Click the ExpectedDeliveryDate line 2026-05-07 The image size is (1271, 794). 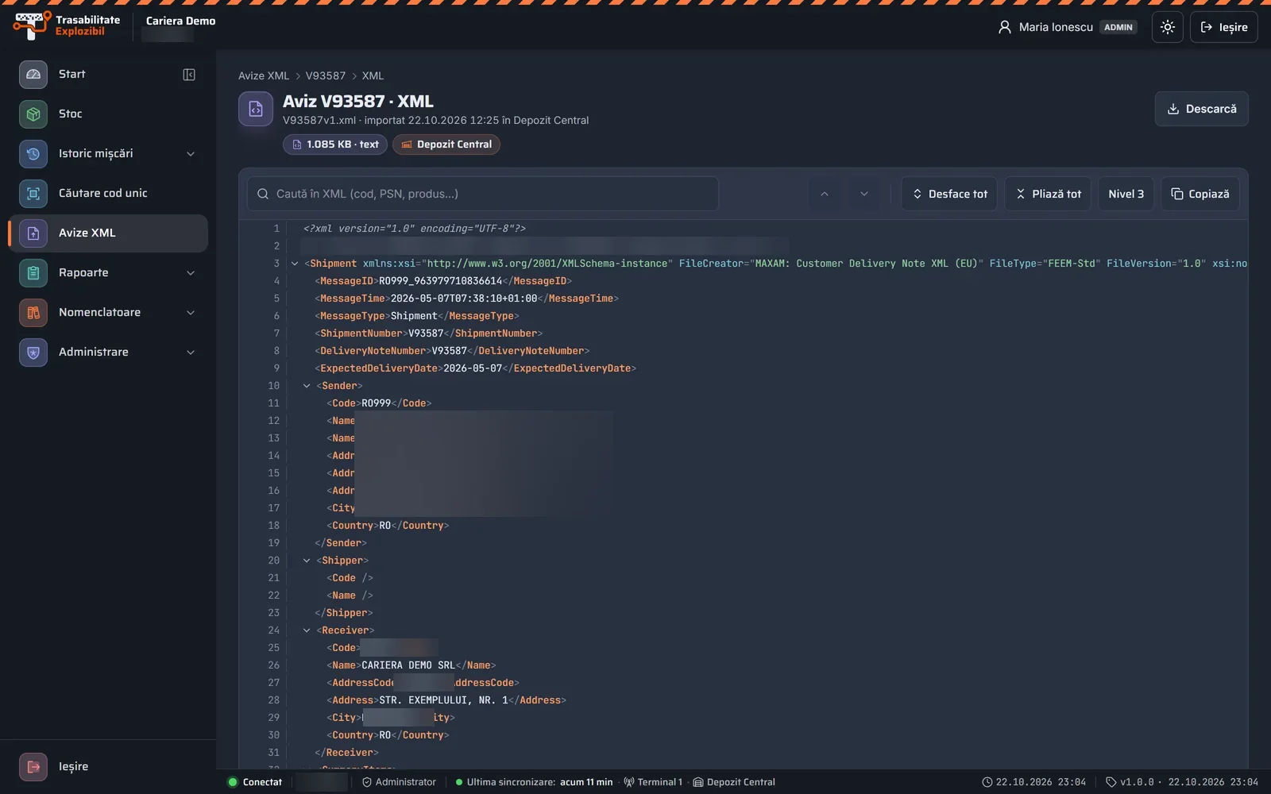click(475, 368)
